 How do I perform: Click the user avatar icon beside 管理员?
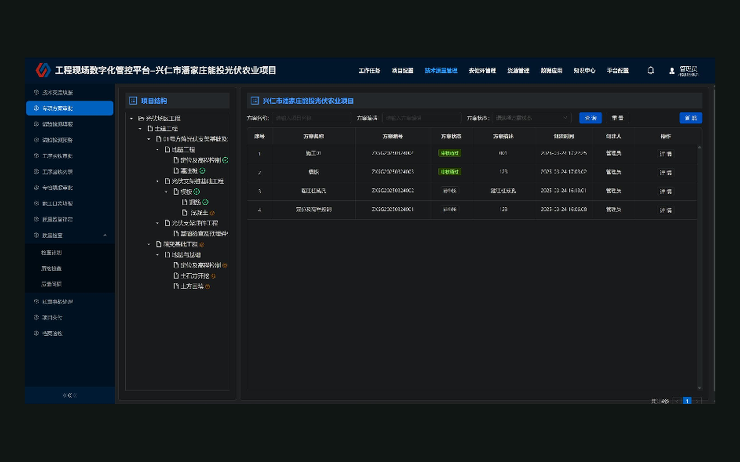pyautogui.click(x=672, y=71)
